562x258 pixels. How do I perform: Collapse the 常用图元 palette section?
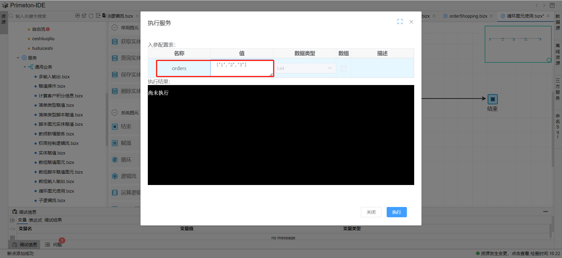[115, 28]
